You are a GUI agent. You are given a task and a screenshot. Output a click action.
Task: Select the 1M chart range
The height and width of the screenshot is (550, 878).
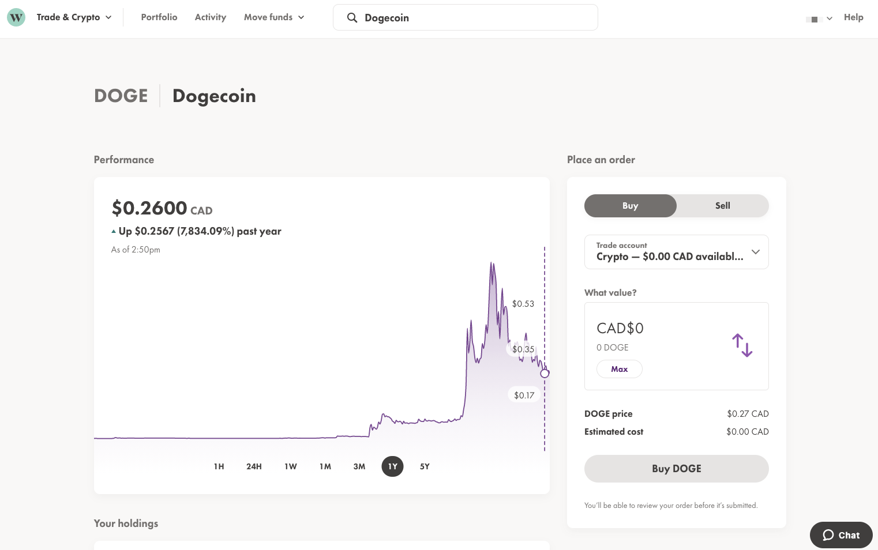tap(325, 466)
